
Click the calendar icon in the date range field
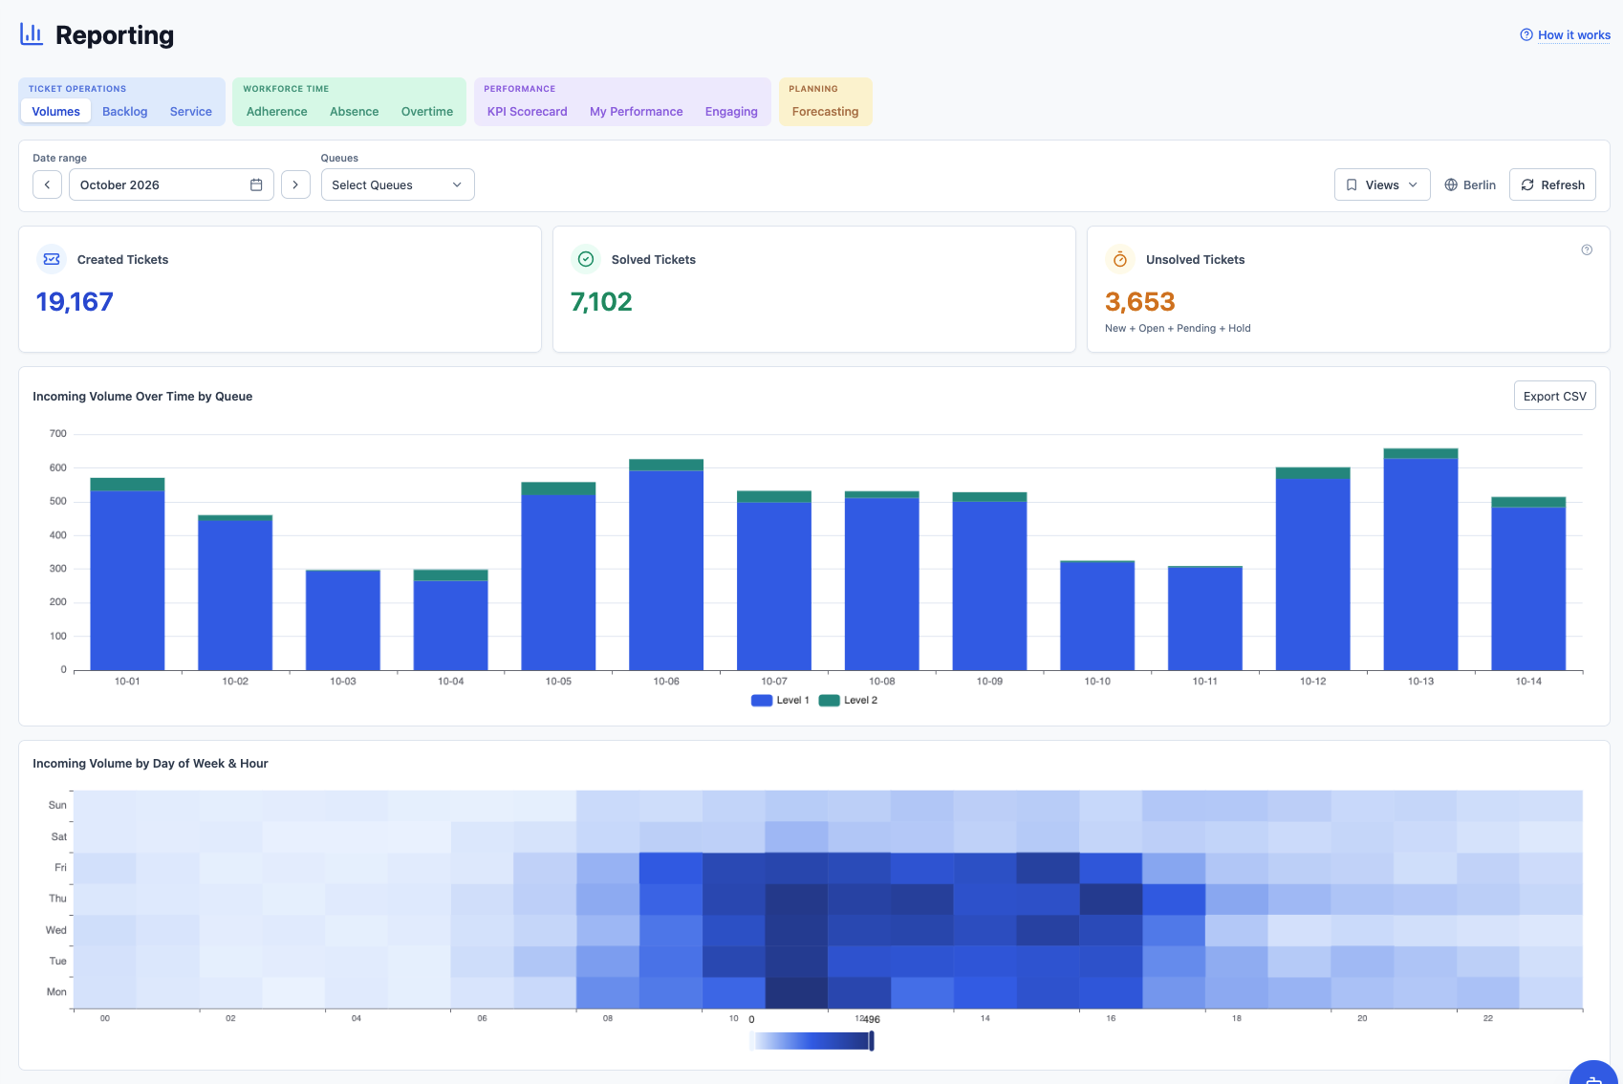[256, 184]
